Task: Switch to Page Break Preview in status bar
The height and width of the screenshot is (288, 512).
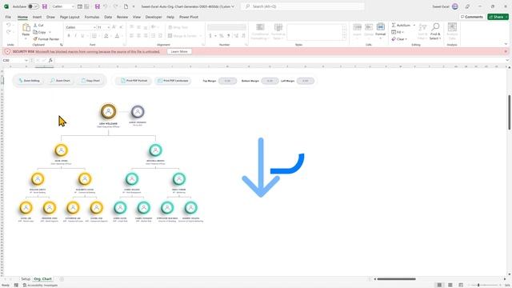Action: (x=461, y=285)
